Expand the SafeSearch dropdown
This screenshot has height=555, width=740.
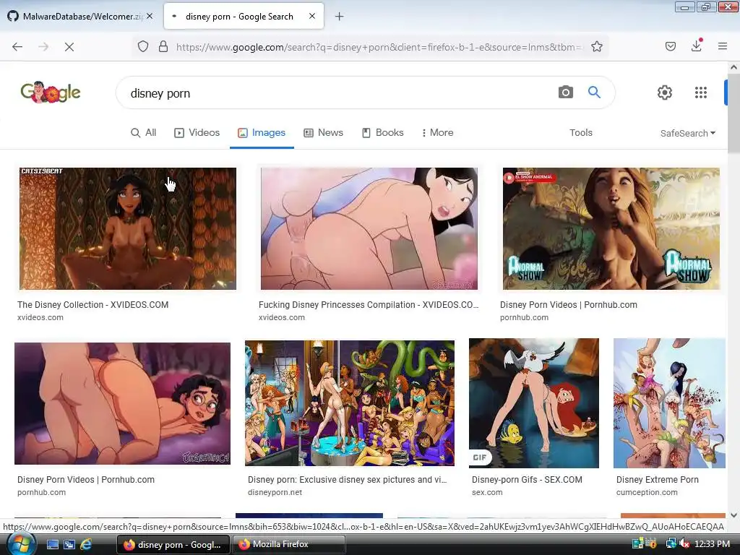[x=688, y=134]
